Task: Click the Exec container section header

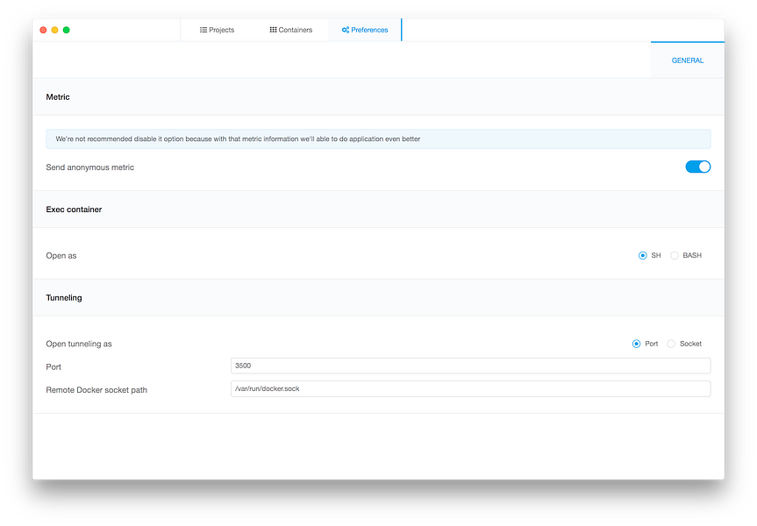Action: 379,210
